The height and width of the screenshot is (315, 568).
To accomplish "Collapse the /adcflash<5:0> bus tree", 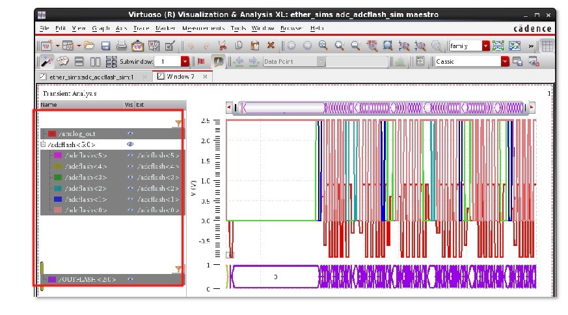I will tap(43, 144).
